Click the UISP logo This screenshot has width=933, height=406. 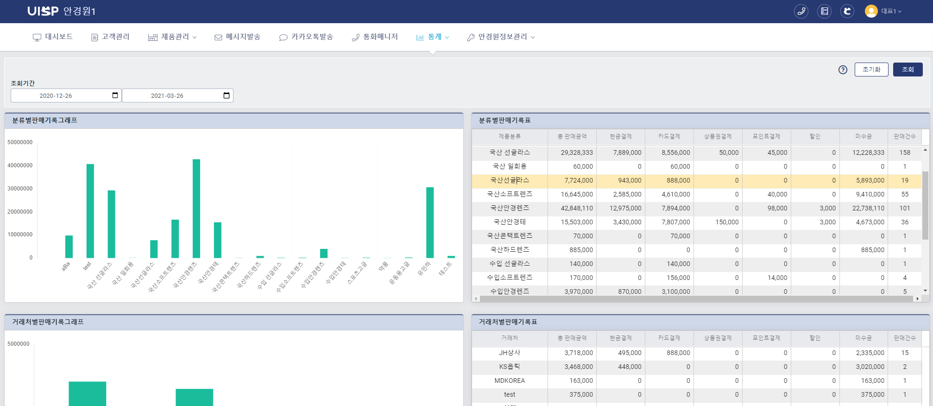click(43, 11)
